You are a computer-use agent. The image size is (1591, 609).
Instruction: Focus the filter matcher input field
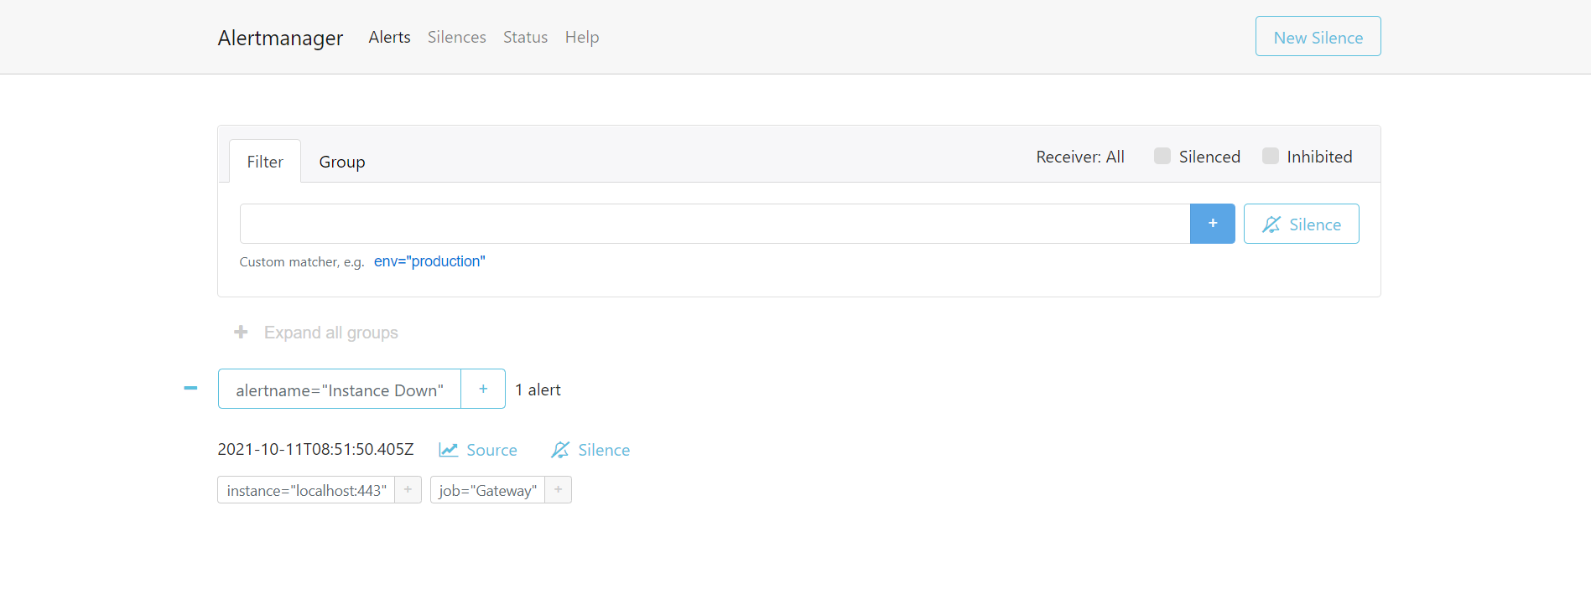click(x=714, y=224)
